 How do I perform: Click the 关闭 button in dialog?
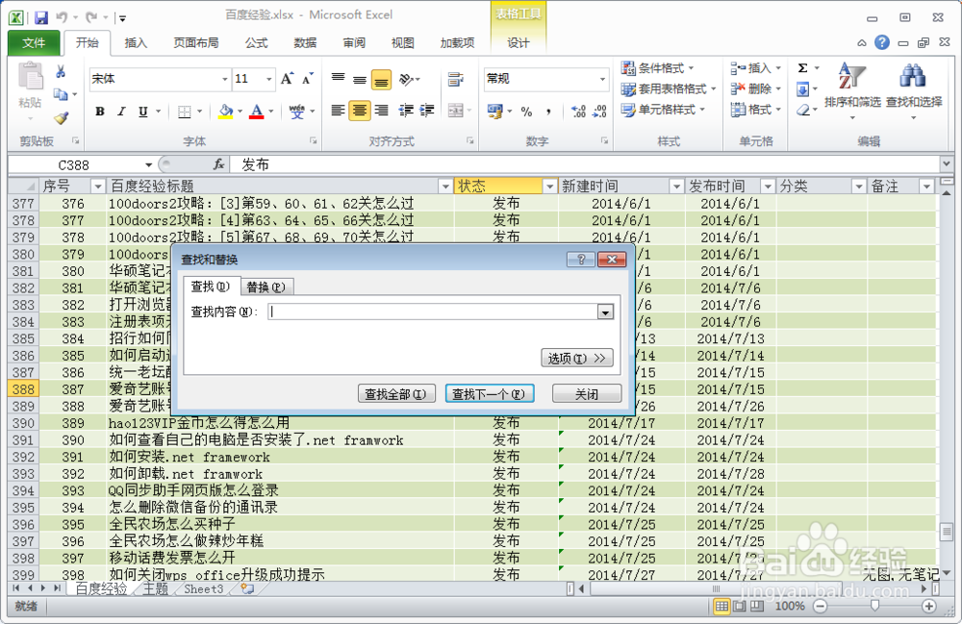[x=587, y=394]
